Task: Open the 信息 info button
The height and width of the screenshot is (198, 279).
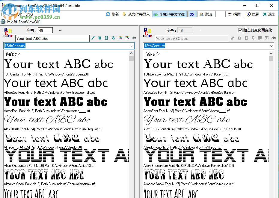Action: [x=253, y=14]
